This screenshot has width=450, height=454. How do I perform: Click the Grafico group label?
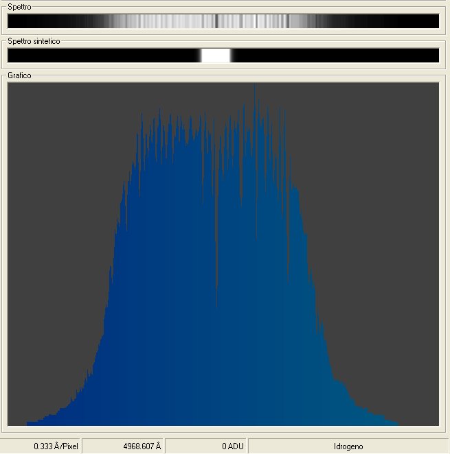19,75
